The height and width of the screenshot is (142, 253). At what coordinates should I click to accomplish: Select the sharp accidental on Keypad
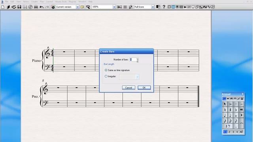pyautogui.click(x=230, y=110)
